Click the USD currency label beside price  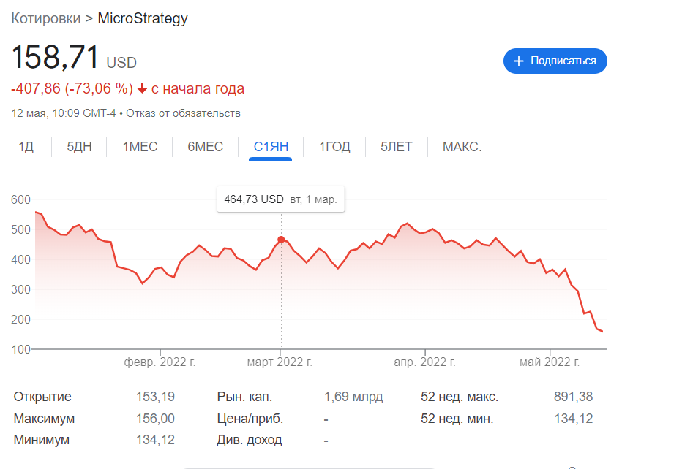(121, 63)
